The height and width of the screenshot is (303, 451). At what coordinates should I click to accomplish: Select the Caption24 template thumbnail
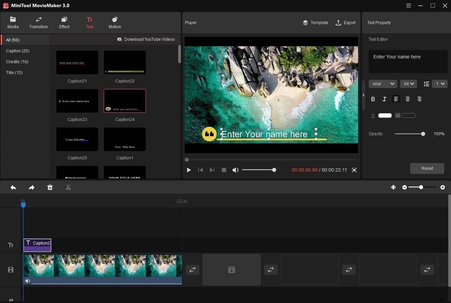(124, 101)
